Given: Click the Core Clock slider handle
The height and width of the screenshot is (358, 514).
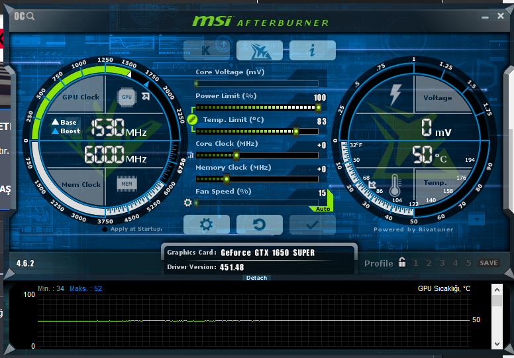Looking at the screenshot, I should [x=236, y=155].
